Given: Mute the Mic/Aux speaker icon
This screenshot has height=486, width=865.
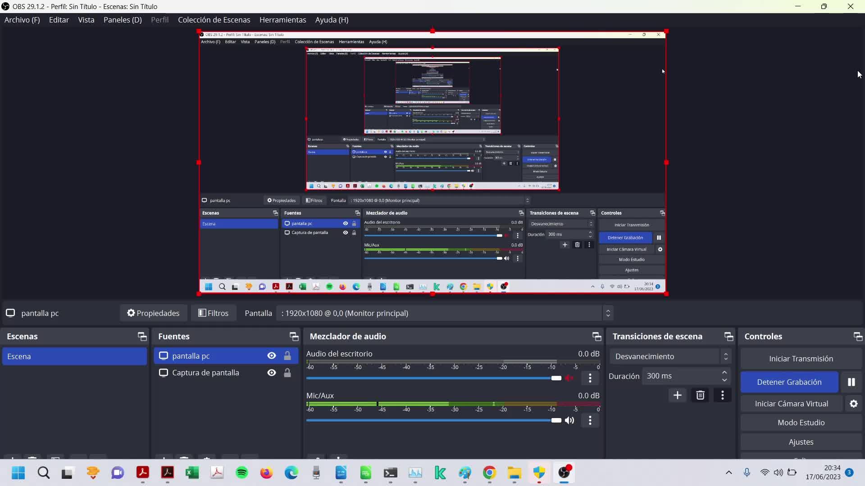Looking at the screenshot, I should click(569, 420).
